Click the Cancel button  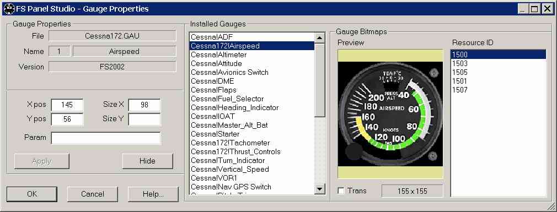pyautogui.click(x=92, y=194)
